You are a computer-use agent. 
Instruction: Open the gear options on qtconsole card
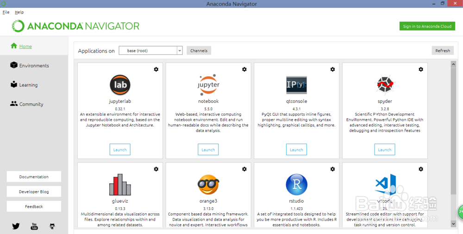click(x=332, y=69)
